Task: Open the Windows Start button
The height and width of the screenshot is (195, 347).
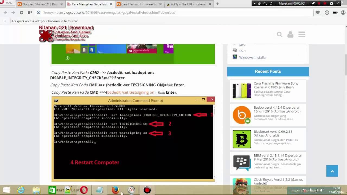Action: [x=6, y=190]
